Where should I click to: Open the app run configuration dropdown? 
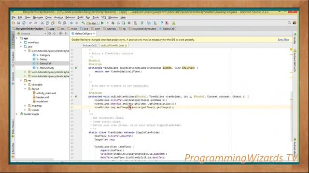tap(93, 23)
